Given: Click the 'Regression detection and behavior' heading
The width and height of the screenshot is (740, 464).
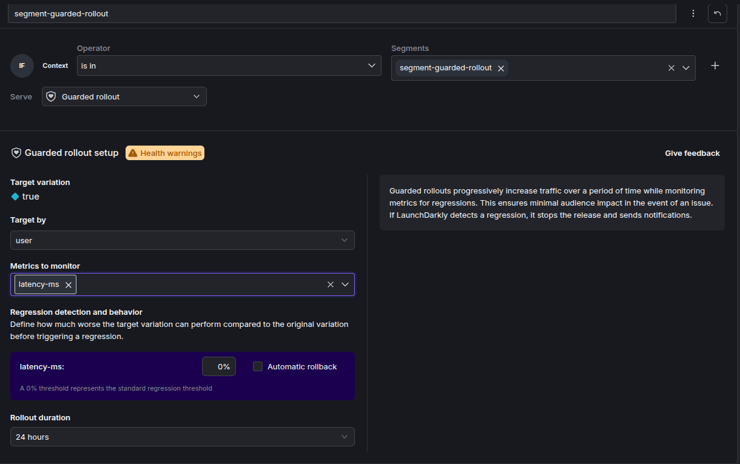Looking at the screenshot, I should click(x=76, y=312).
